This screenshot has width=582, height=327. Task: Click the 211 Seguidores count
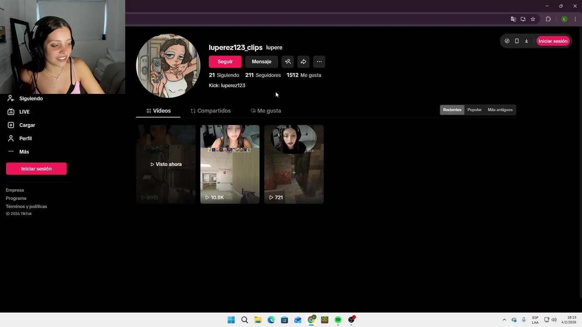coord(263,75)
